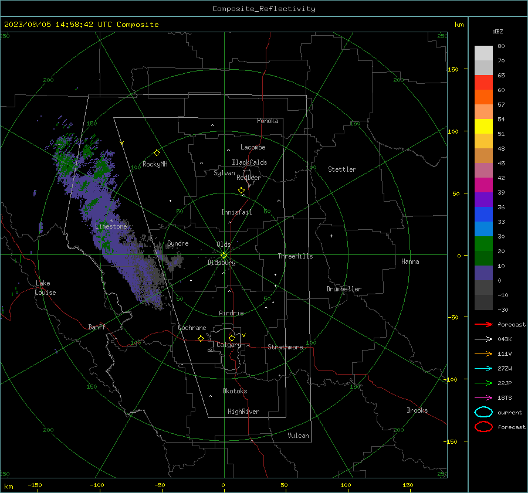Click the 04DK legend label
This screenshot has height=493, width=528.
pyautogui.click(x=505, y=339)
